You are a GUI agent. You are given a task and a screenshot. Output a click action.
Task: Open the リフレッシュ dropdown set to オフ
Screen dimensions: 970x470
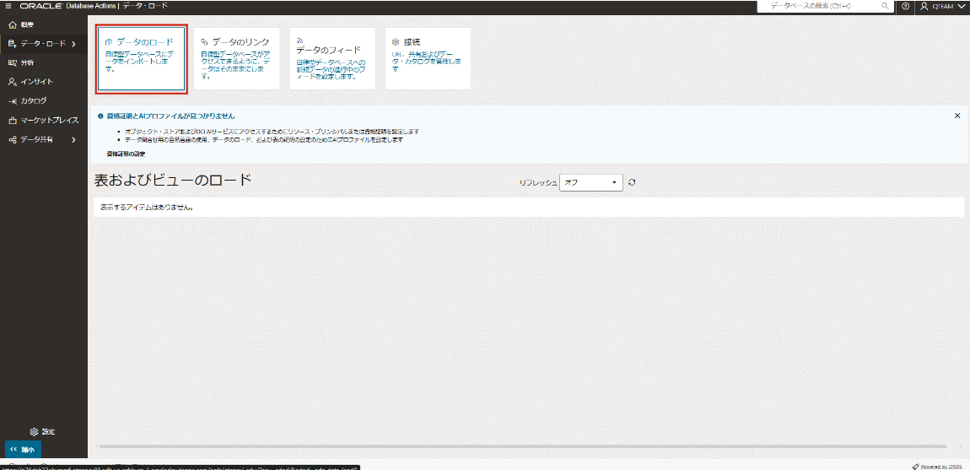590,182
